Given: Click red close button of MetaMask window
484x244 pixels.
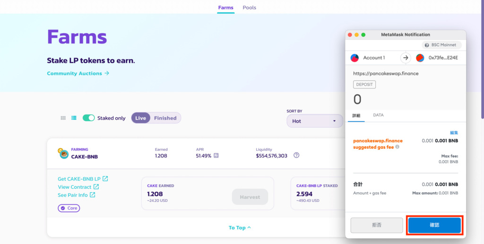Looking at the screenshot, I should 350,35.
